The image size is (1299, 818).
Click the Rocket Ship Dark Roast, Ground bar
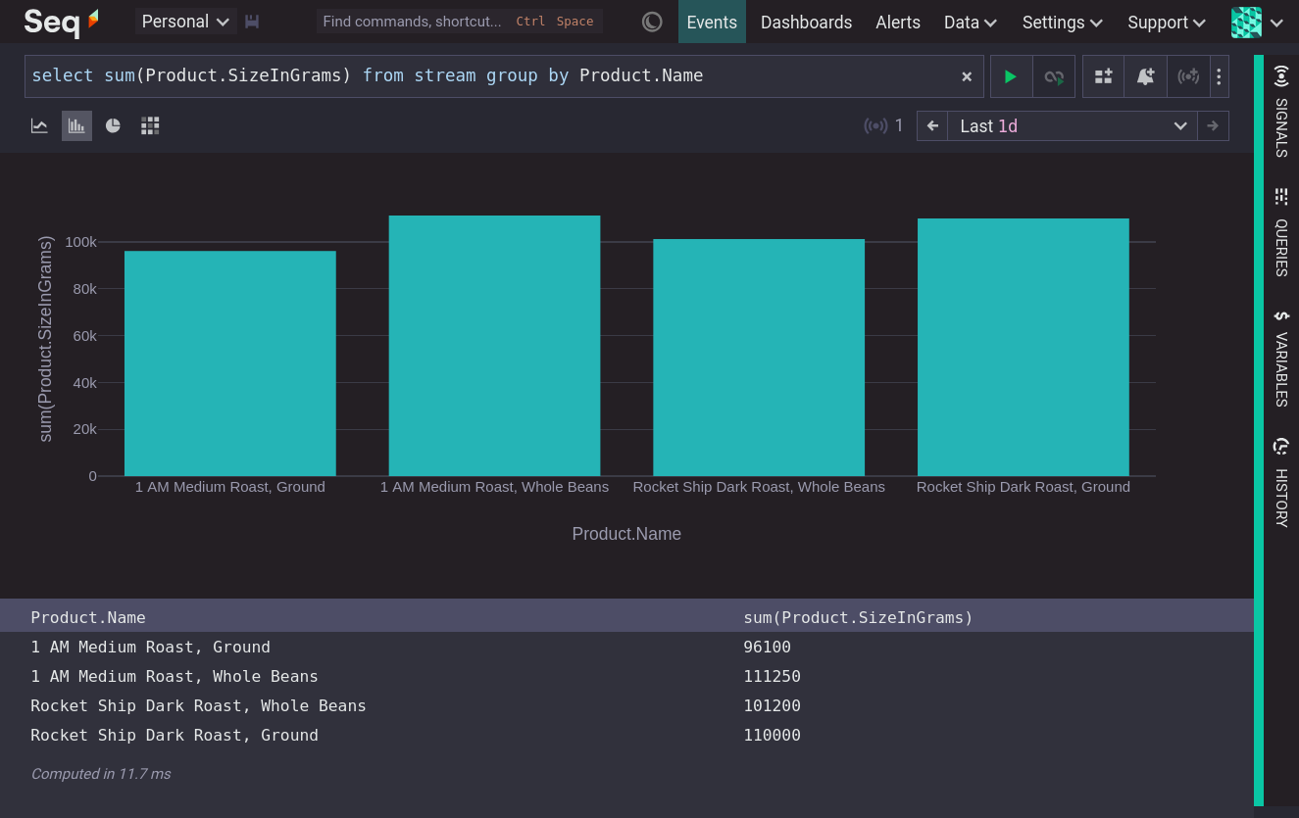(1023, 347)
